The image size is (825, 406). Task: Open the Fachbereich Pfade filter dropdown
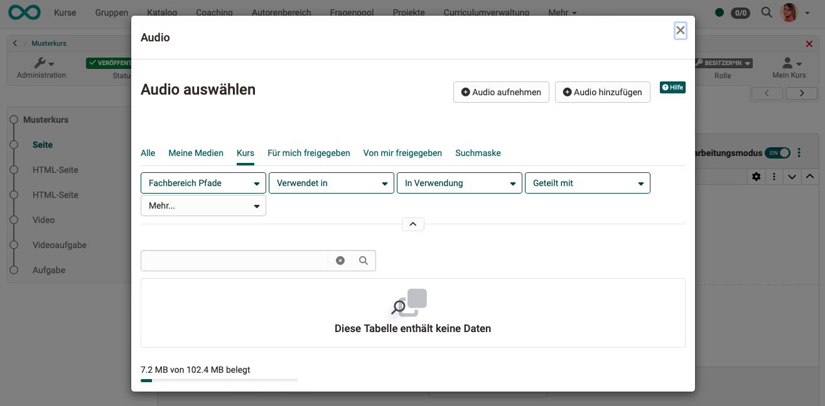click(203, 184)
